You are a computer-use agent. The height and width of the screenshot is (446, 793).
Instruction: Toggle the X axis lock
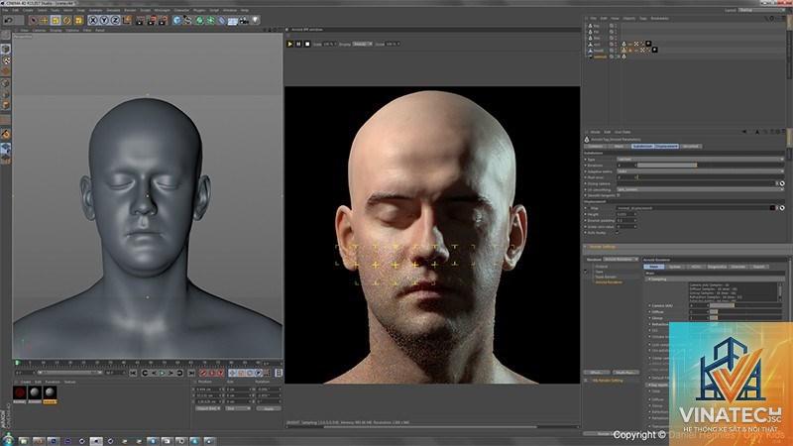pyautogui.click(x=92, y=20)
